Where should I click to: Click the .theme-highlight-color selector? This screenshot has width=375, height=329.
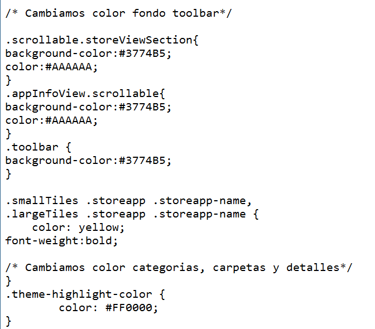click(x=85, y=294)
